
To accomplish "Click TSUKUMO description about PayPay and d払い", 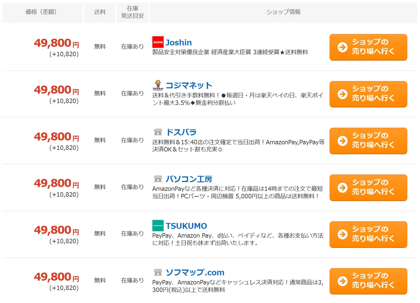I will pyautogui.click(x=238, y=239).
